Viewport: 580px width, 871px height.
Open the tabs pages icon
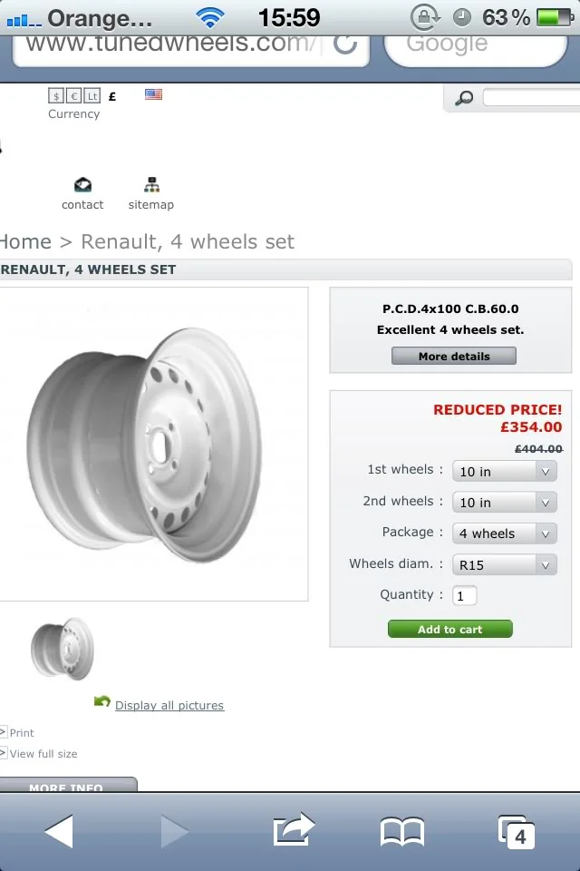tap(517, 832)
